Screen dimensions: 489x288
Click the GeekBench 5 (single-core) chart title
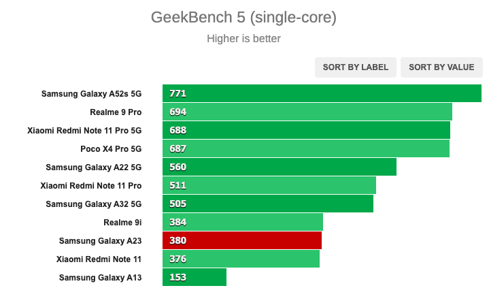(244, 17)
